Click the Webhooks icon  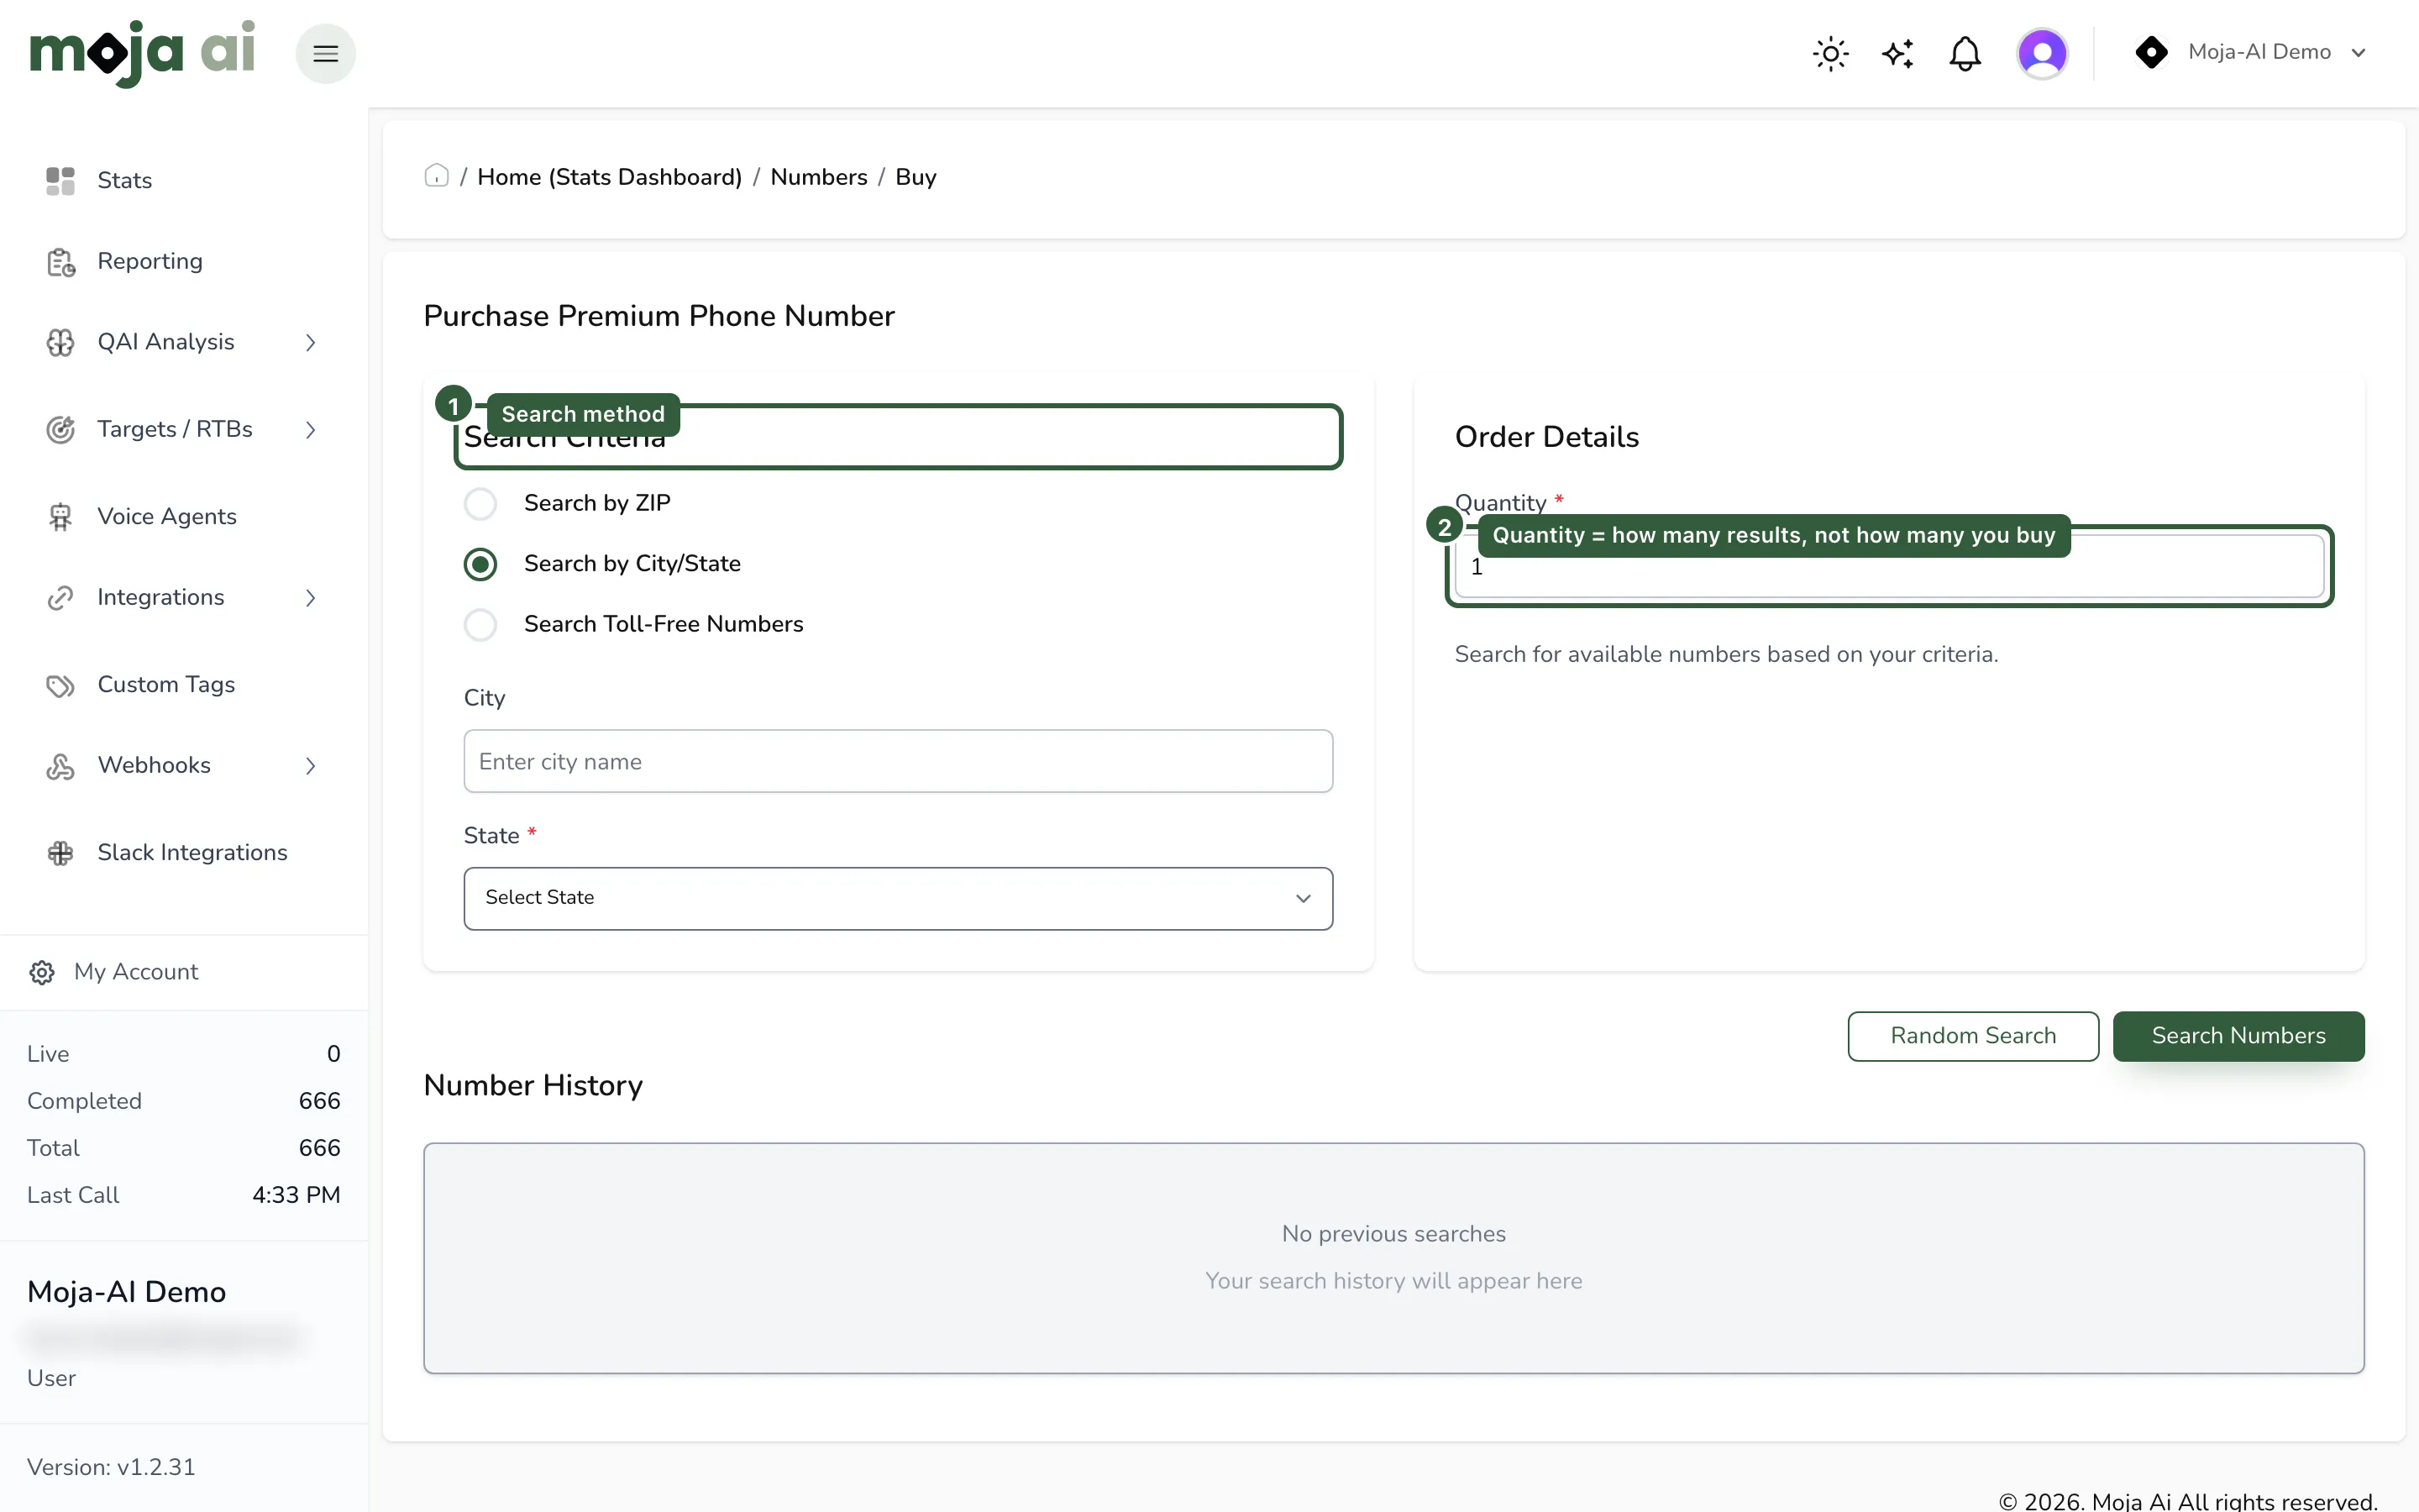pyautogui.click(x=60, y=766)
